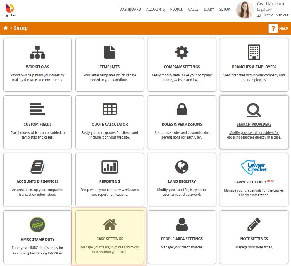
Task: Open the Case Settings house icon
Action: pos(110,224)
